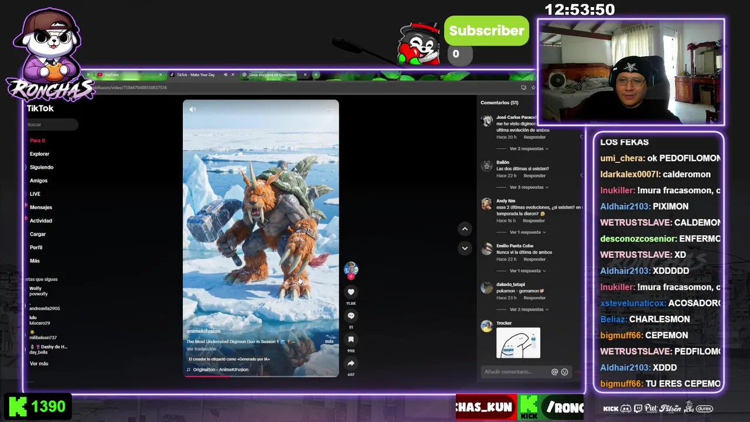Open the Mensajes section
750x422 pixels.
tap(41, 207)
